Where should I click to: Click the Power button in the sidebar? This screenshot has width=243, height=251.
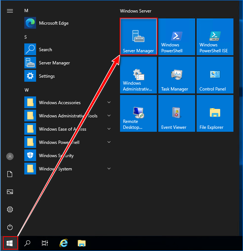[x=10, y=227]
